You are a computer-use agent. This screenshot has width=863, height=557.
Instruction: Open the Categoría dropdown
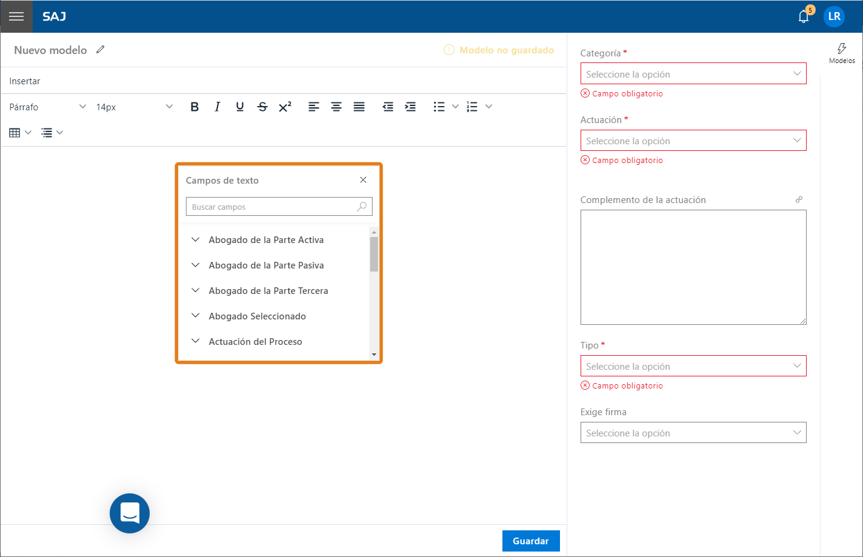point(693,74)
